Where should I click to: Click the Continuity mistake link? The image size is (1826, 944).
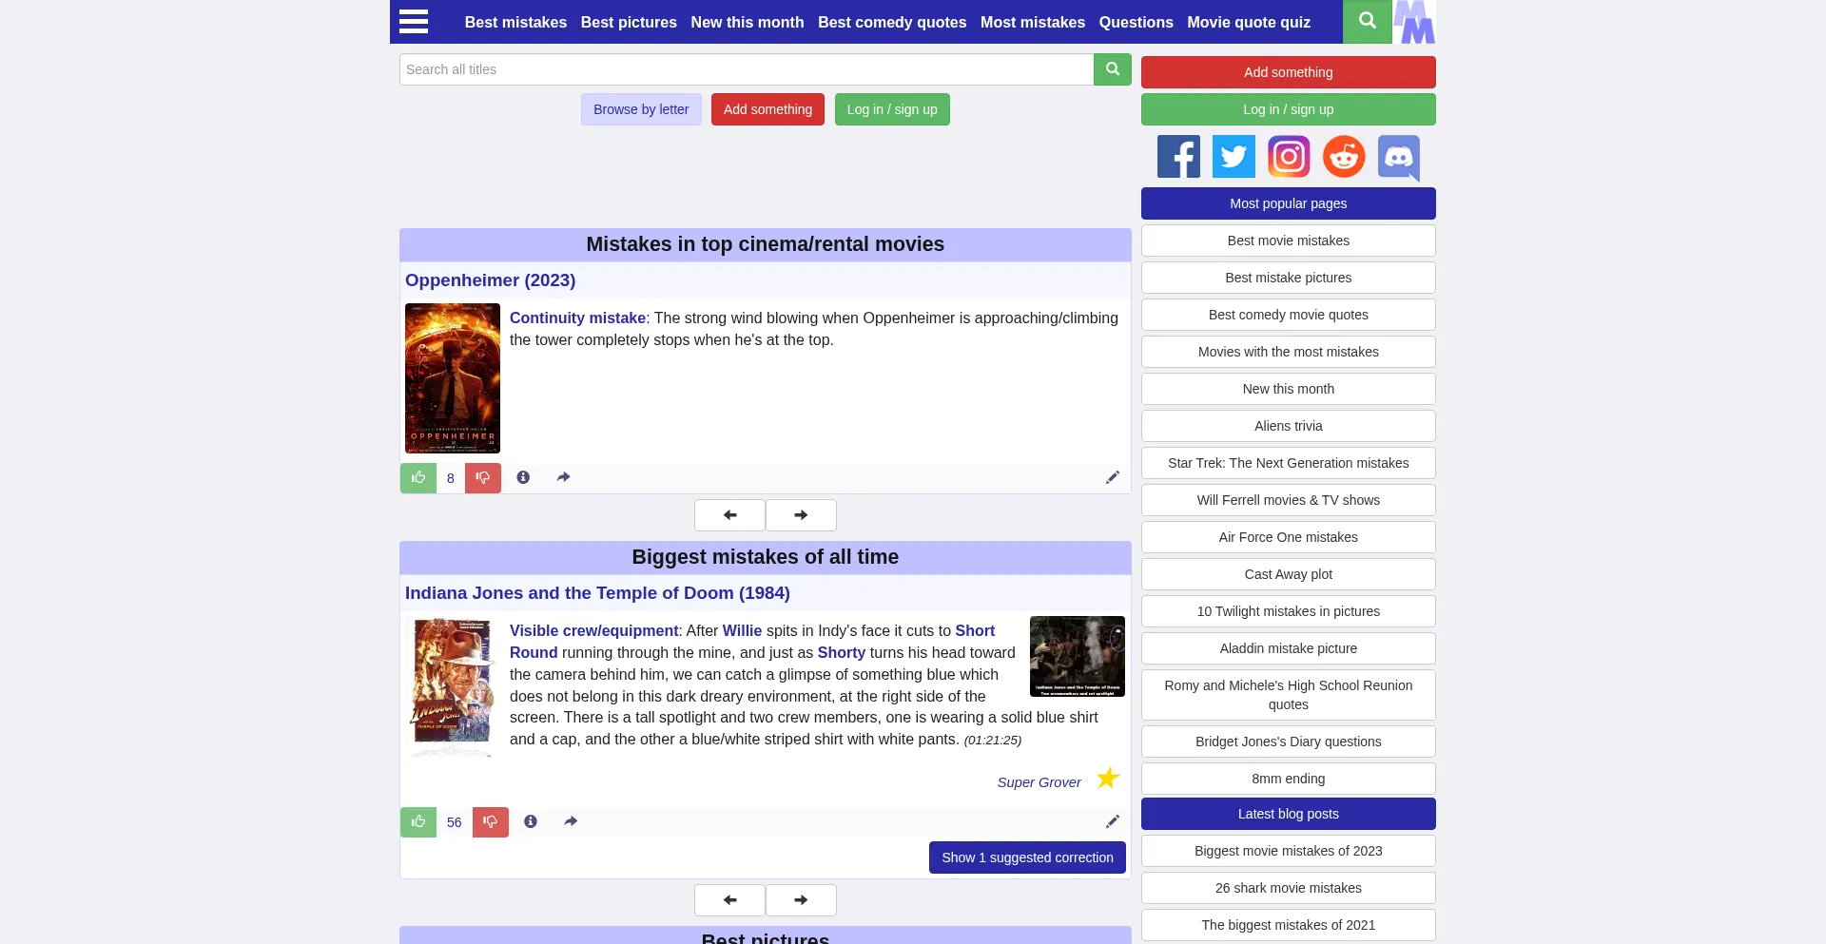click(x=577, y=318)
